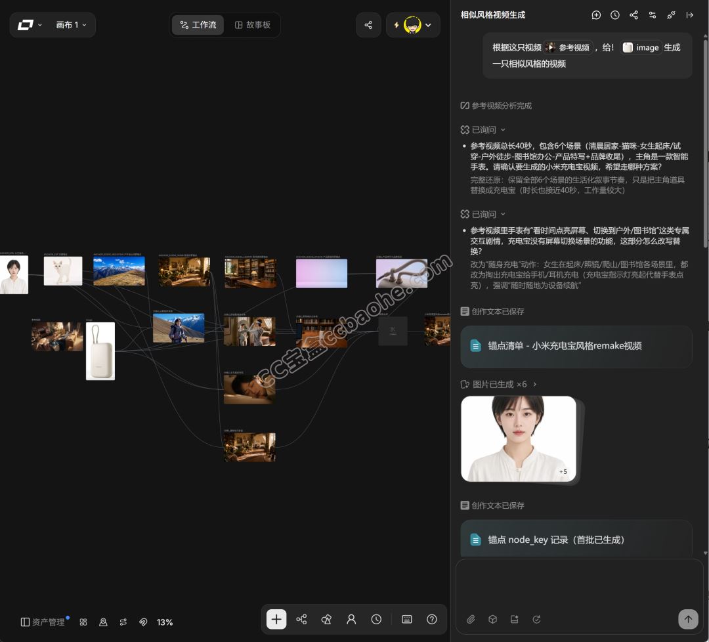This screenshot has width=709, height=642.
Task: Click the 3D cube icon in chat input
Action: tap(492, 620)
